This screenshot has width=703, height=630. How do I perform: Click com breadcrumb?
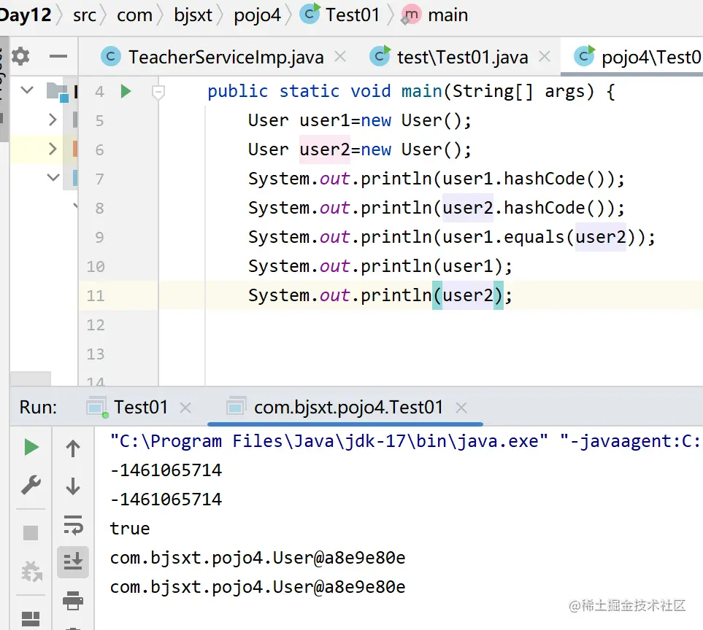(x=134, y=15)
